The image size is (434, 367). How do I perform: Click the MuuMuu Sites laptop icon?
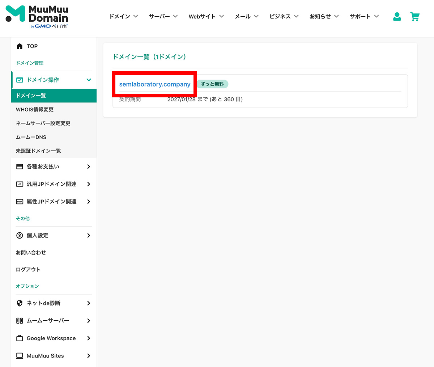[x=20, y=356]
